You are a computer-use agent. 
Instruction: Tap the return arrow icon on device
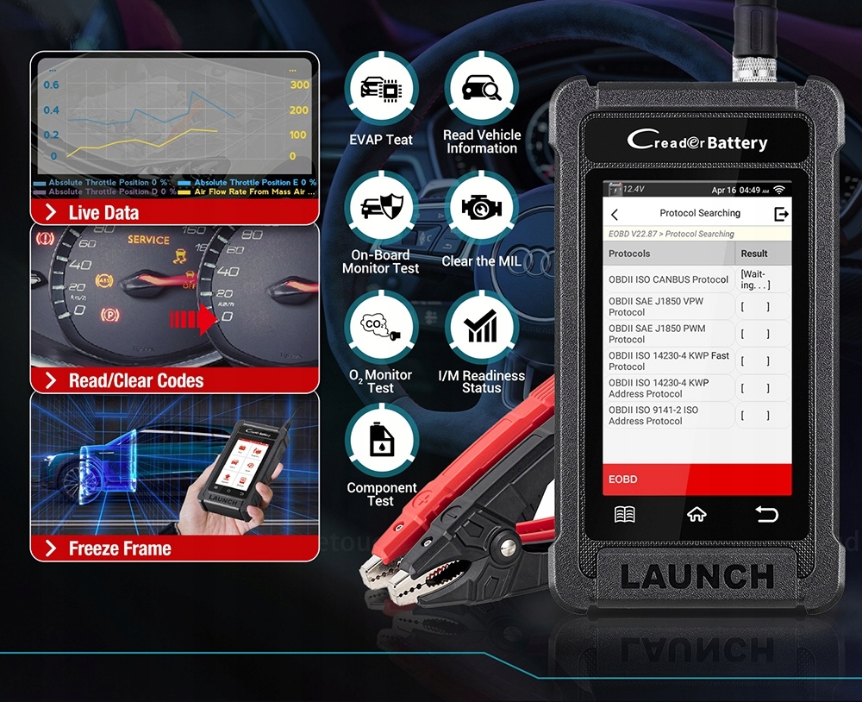coord(767,514)
